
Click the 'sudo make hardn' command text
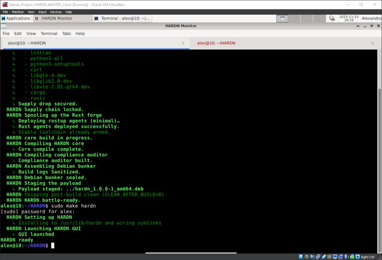click(x=74, y=206)
